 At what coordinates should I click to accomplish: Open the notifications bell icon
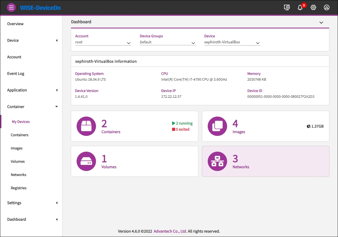pyautogui.click(x=300, y=7)
